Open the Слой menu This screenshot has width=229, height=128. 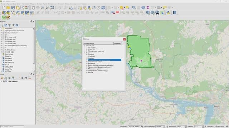[19, 4]
